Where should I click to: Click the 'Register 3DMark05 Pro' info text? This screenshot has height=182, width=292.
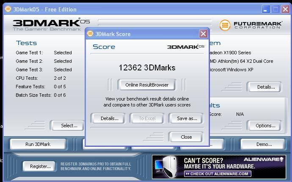pyautogui.click(x=96, y=166)
